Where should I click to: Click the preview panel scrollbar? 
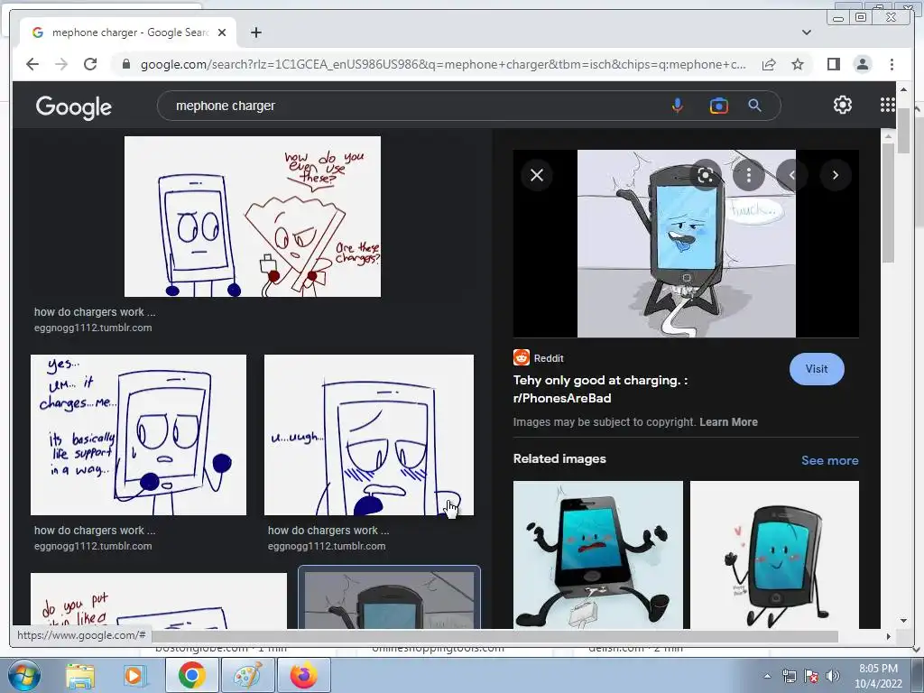[888, 203]
